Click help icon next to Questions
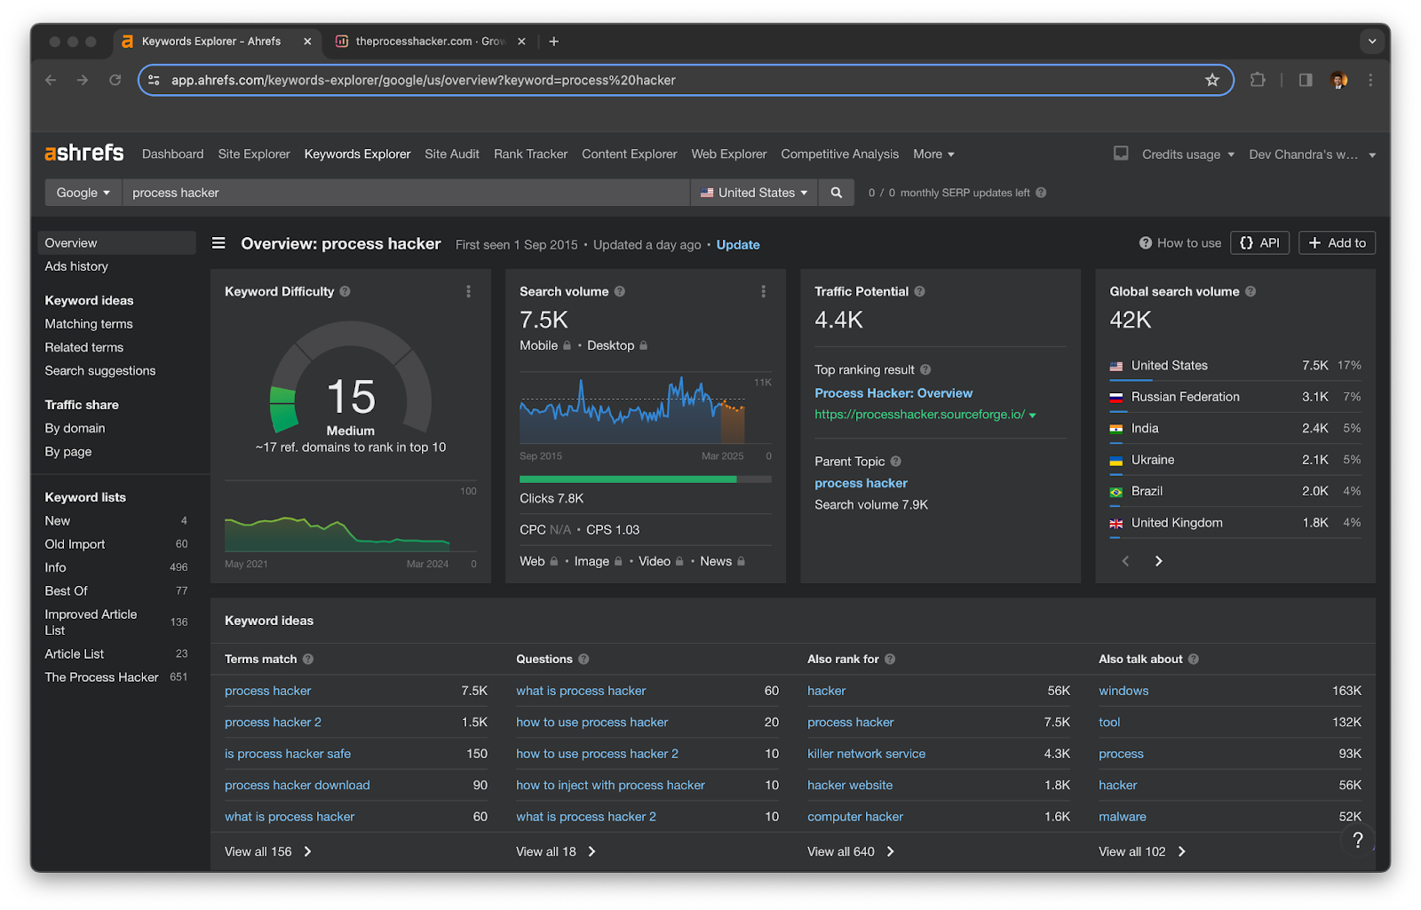 pos(583,659)
